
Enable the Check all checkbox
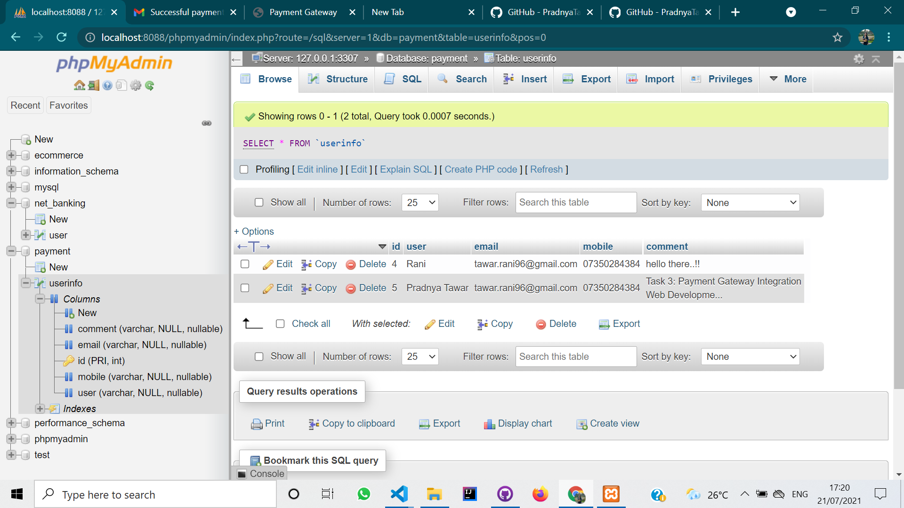(x=280, y=324)
